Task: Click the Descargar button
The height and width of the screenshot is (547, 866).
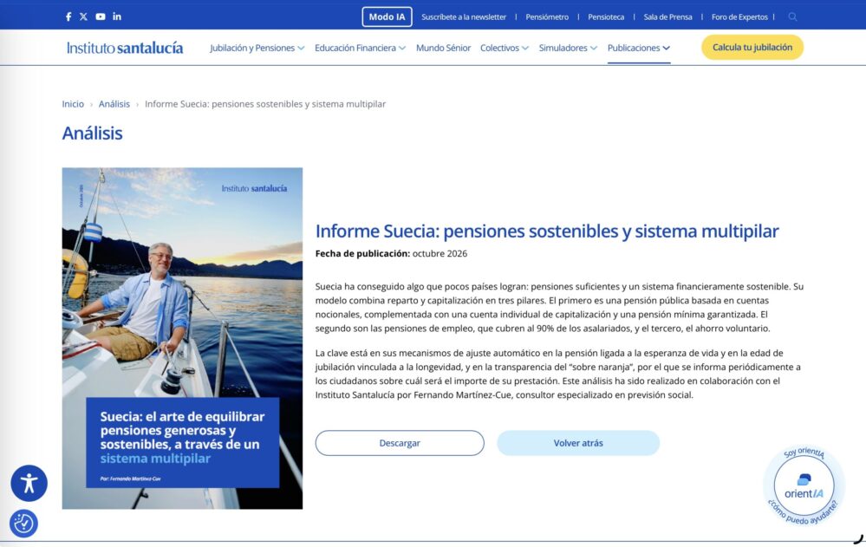Action: [x=400, y=443]
